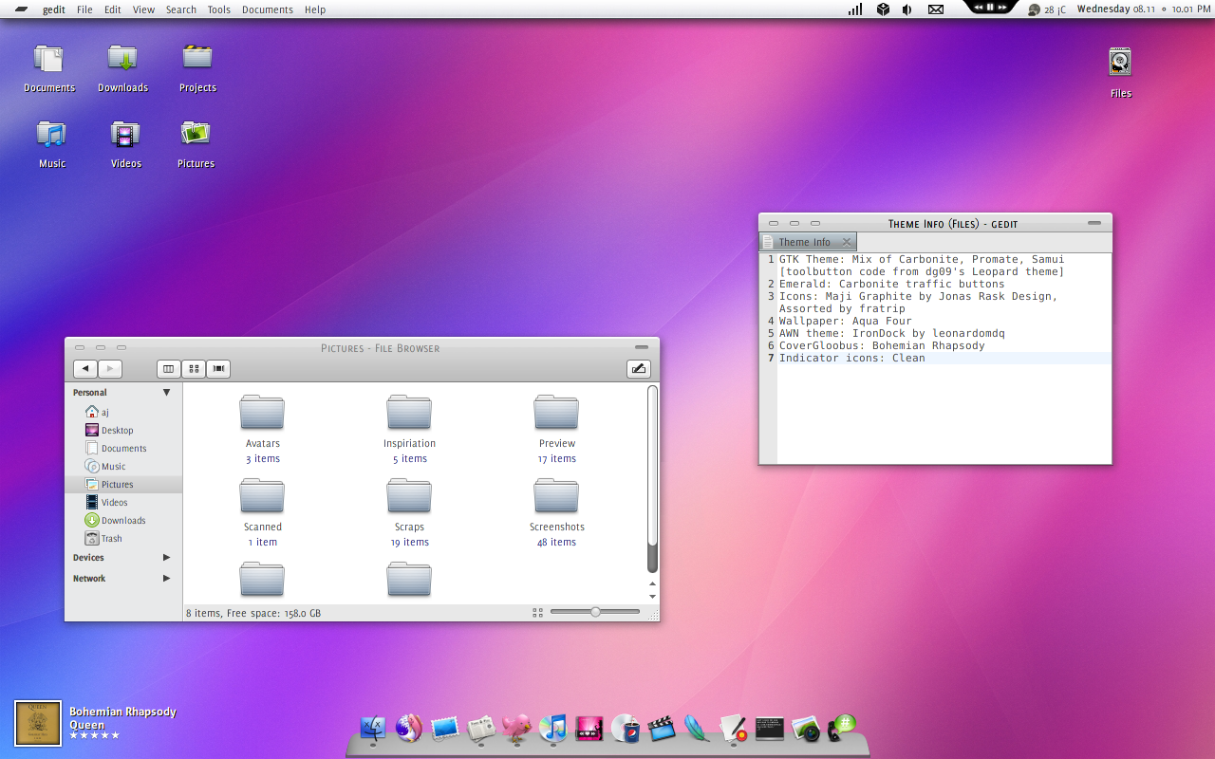Open the Tools menu
Viewport: 1215px width, 759px height.
pos(219,9)
